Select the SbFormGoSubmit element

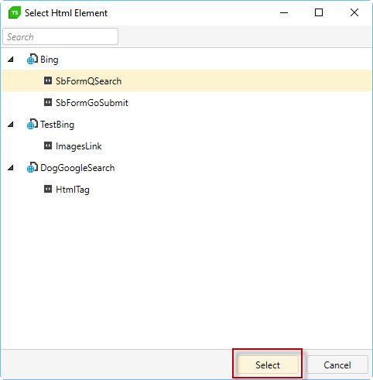[x=92, y=103]
